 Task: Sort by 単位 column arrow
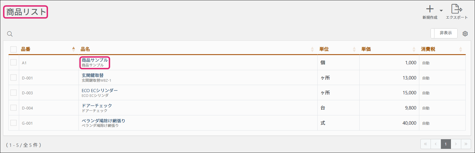(354, 49)
